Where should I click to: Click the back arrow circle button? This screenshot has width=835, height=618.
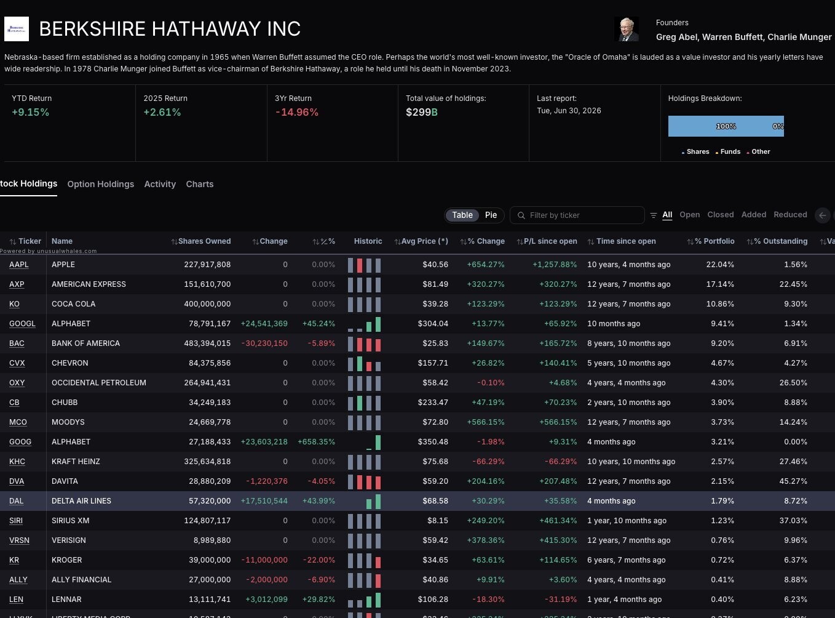(x=822, y=215)
